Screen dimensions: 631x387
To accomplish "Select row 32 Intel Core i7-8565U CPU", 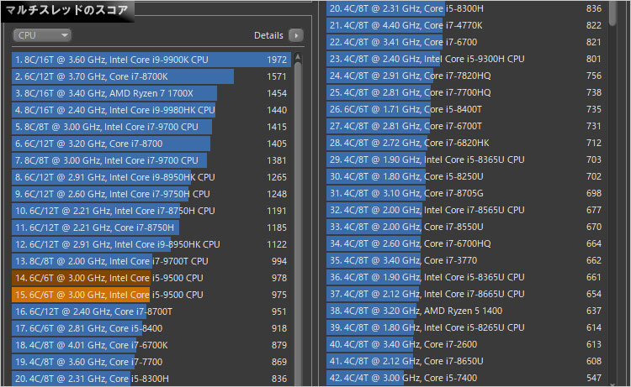I will [466, 211].
